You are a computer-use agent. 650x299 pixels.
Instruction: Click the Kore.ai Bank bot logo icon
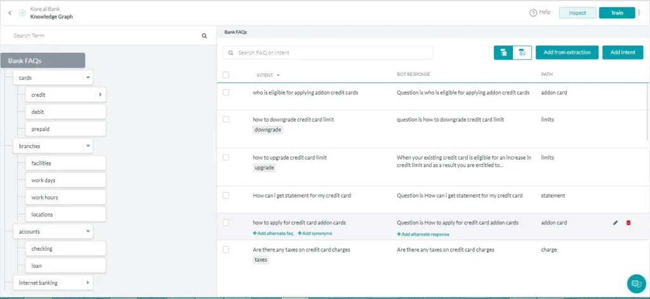22,13
